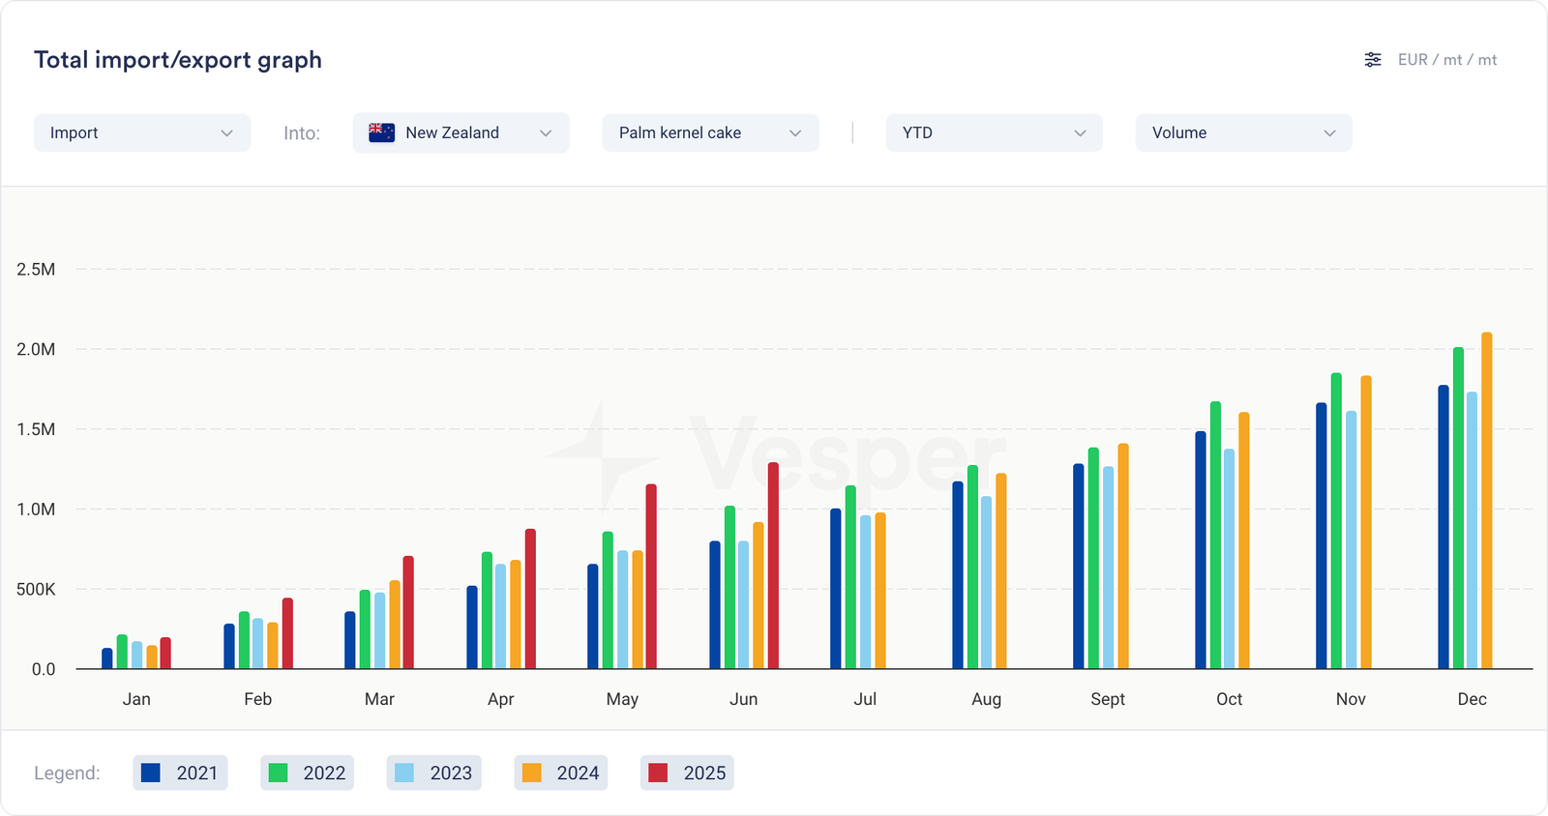1548x816 pixels.
Task: Click the Total import/export graph title
Action: tap(178, 60)
